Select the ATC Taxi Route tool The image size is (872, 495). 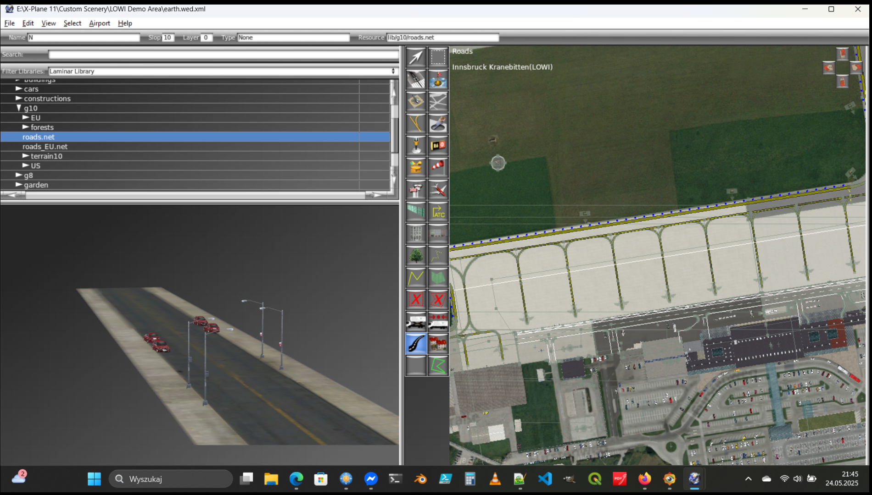click(438, 211)
